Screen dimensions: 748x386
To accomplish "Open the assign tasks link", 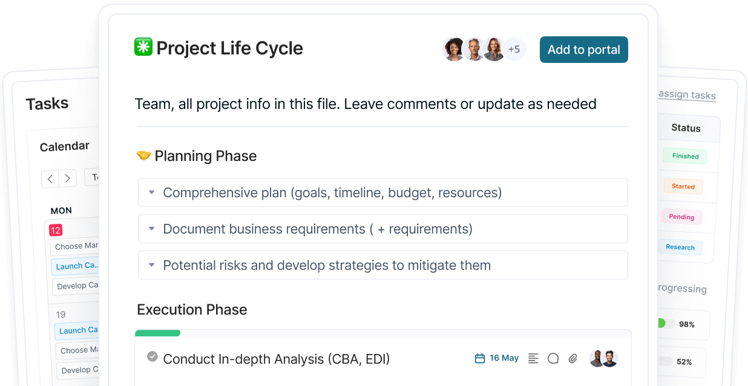I will (x=687, y=95).
